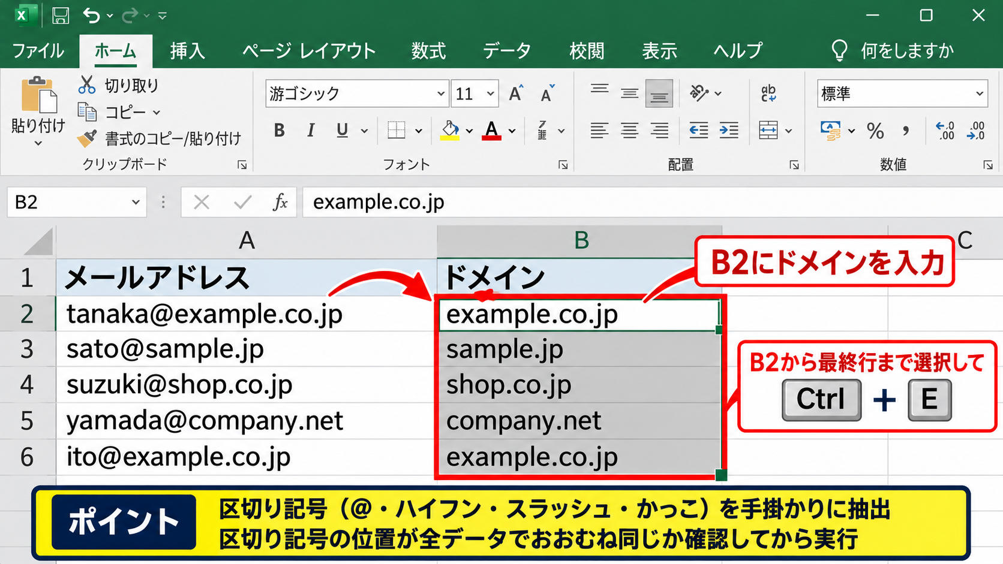Click the 何をしますか search box
This screenshot has height=564, width=1003.
893,51
